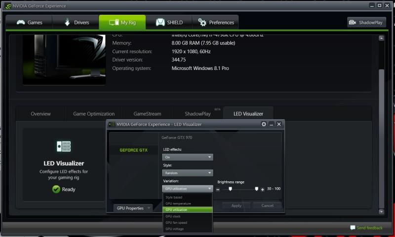Viewport: 395px width, 237px height.
Task: Open Preferences via the gears icon
Action: pos(202,23)
